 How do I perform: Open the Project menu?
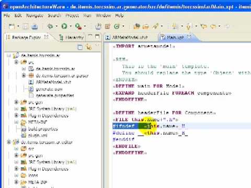72,16
